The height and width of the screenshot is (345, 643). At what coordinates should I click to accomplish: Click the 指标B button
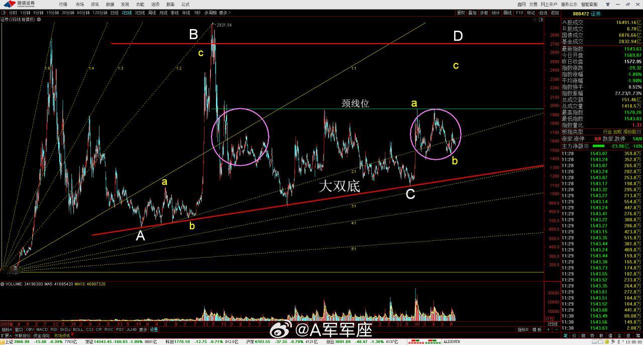(x=523, y=330)
